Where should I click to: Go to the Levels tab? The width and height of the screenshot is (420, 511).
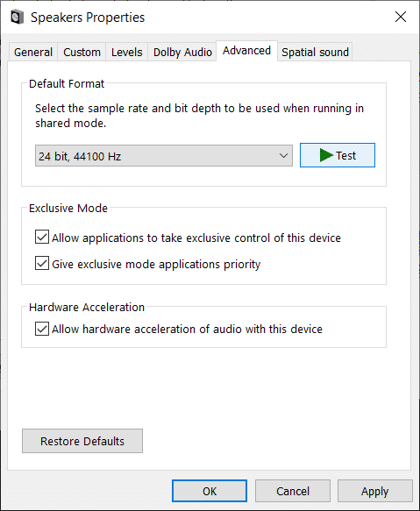tap(127, 52)
